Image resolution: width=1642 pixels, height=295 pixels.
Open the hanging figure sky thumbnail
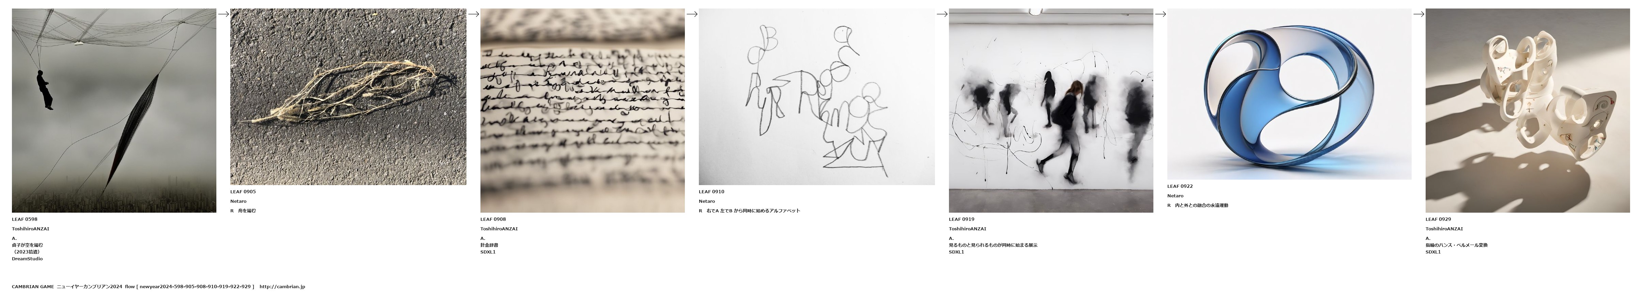click(x=114, y=110)
